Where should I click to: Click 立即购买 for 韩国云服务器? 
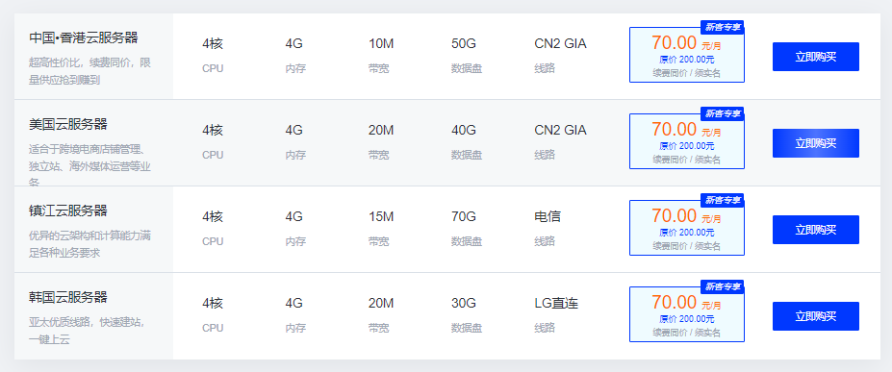pyautogui.click(x=815, y=316)
